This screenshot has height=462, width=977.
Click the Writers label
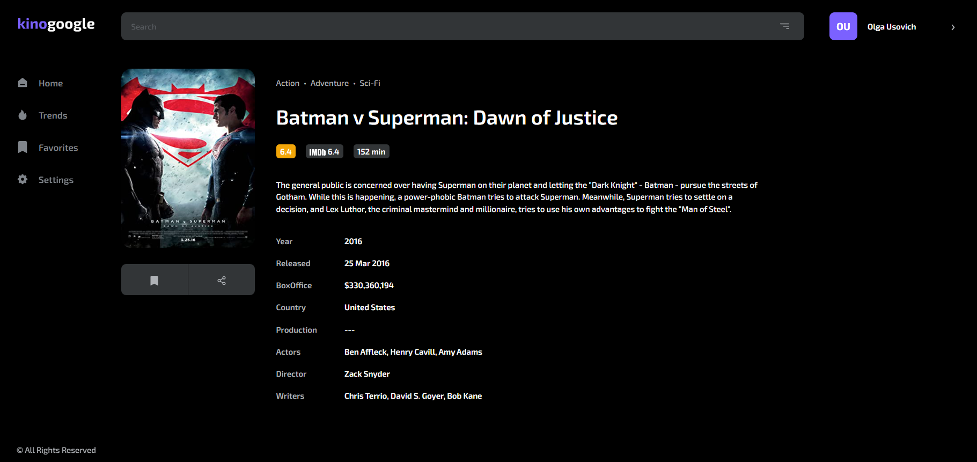pyautogui.click(x=290, y=396)
